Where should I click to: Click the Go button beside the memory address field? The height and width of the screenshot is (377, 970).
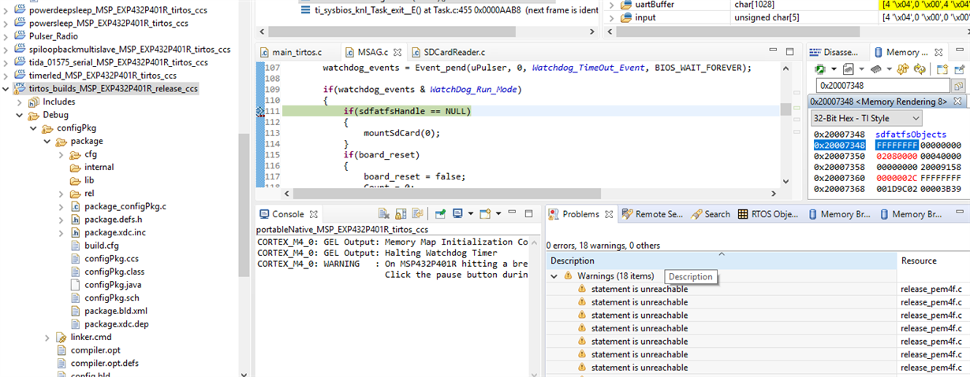pyautogui.click(x=958, y=86)
